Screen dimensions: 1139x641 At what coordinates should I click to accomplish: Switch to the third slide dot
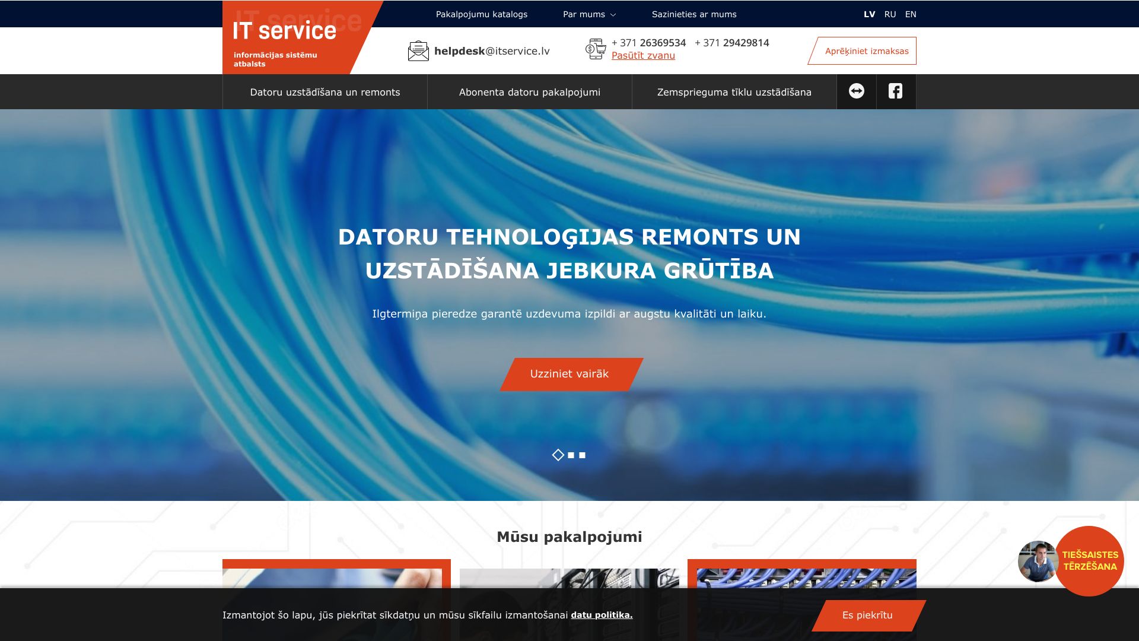click(x=582, y=455)
